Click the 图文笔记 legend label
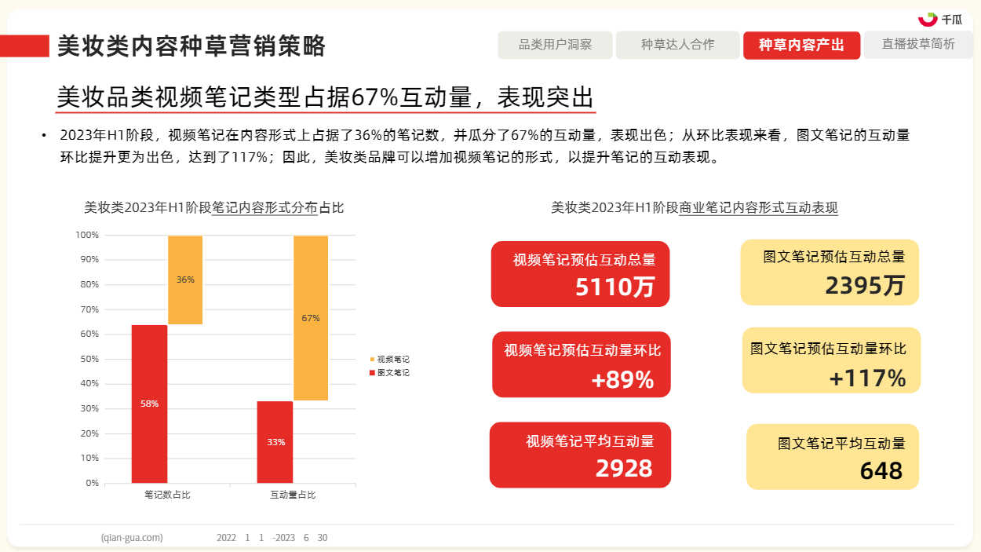Image resolution: width=981 pixels, height=552 pixels. 393,373
